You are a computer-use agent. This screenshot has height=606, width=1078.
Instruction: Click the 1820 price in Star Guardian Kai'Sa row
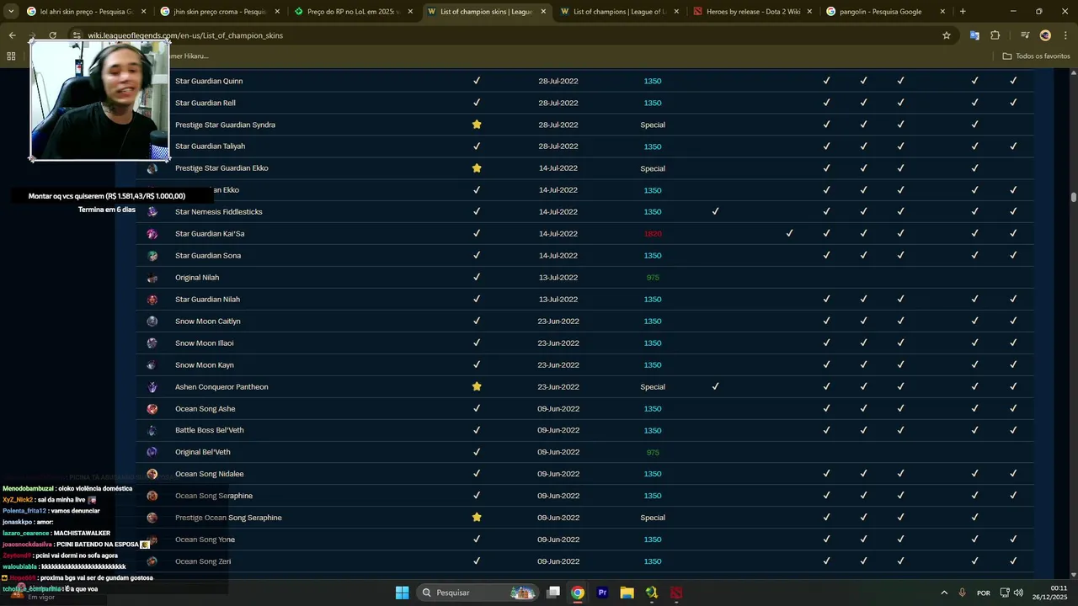[653, 234]
